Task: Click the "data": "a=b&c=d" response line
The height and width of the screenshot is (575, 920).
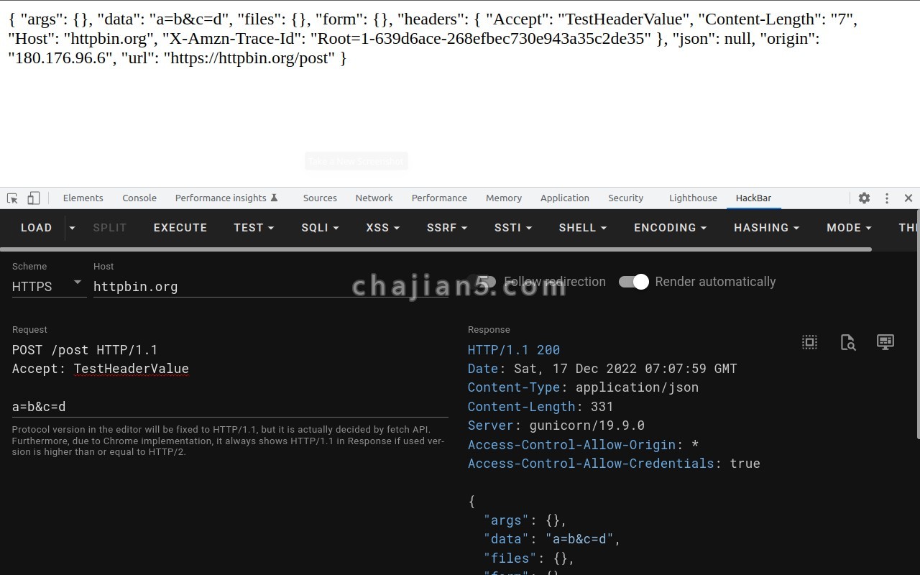Action: [x=552, y=538]
